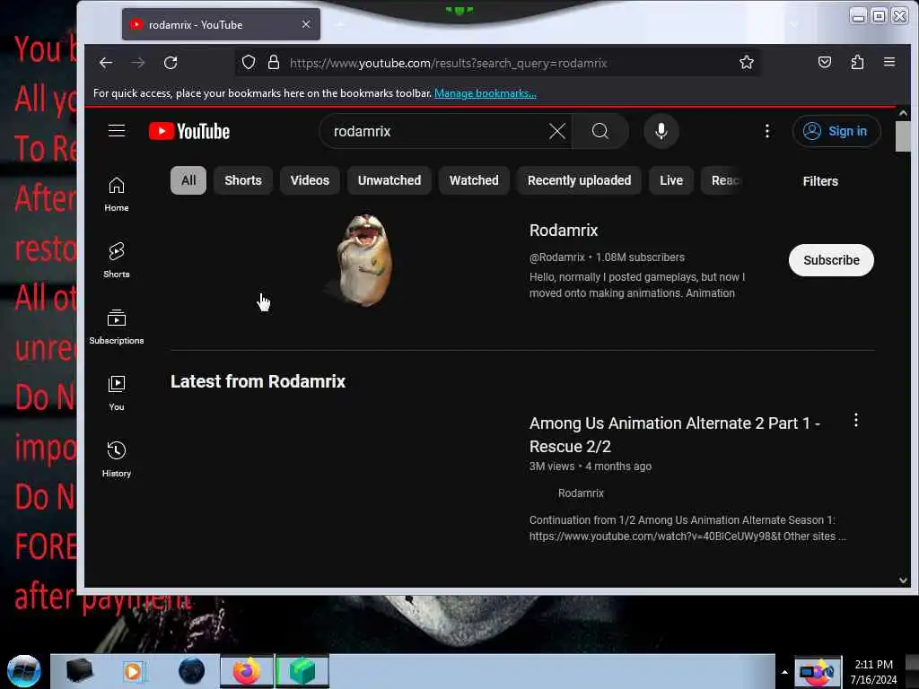Open options for Among Us Animation video
Screen dimensions: 919x689
click(855, 420)
